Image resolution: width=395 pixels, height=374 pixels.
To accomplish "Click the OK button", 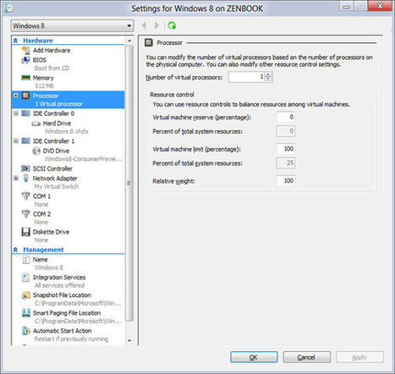I will click(x=254, y=357).
